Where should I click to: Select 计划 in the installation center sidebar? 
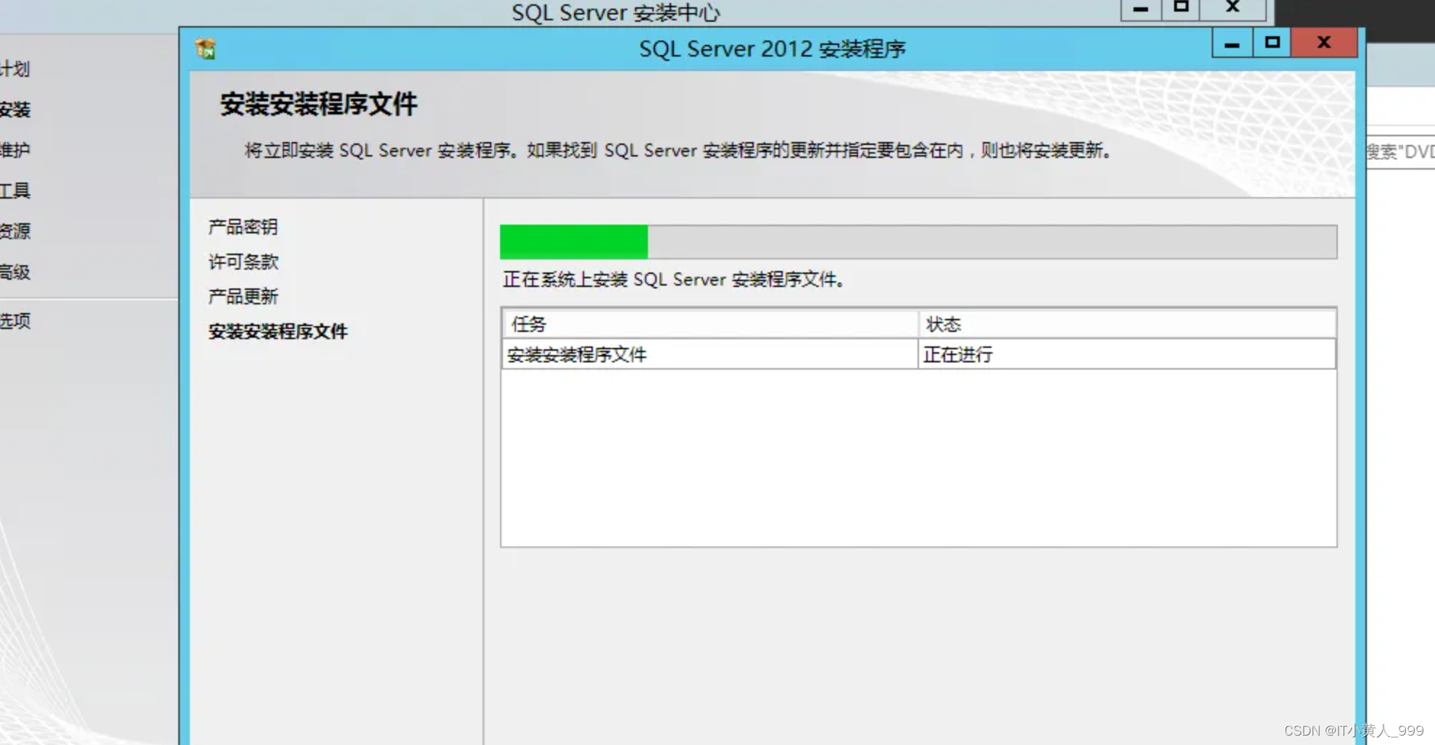[x=16, y=69]
